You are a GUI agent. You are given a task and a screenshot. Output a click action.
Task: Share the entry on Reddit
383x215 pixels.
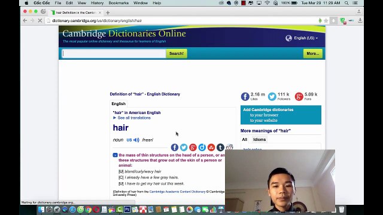[229, 147]
